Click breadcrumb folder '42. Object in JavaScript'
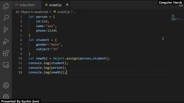Image resolution: width=184 pixels, height=103 pixels. pos(32,12)
